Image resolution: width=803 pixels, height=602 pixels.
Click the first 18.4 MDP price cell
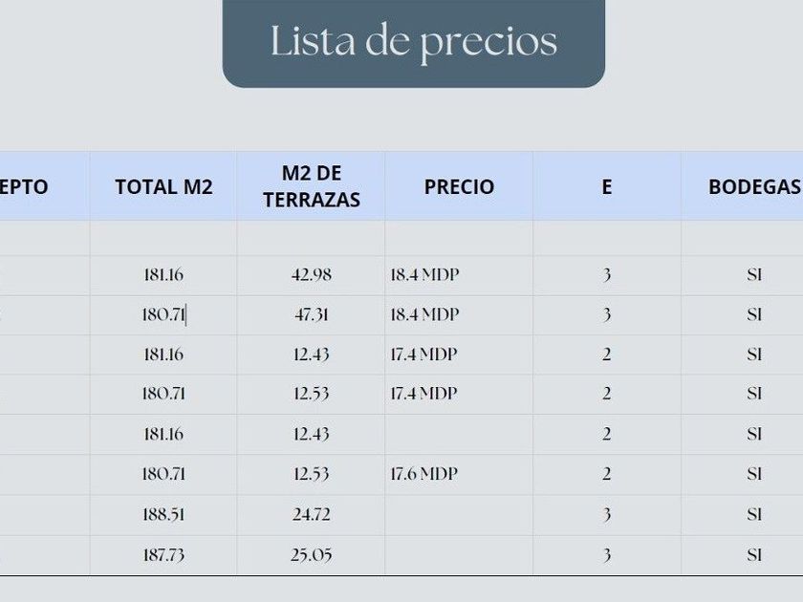[x=459, y=275]
